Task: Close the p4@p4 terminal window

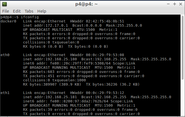Action: click(x=181, y=4)
